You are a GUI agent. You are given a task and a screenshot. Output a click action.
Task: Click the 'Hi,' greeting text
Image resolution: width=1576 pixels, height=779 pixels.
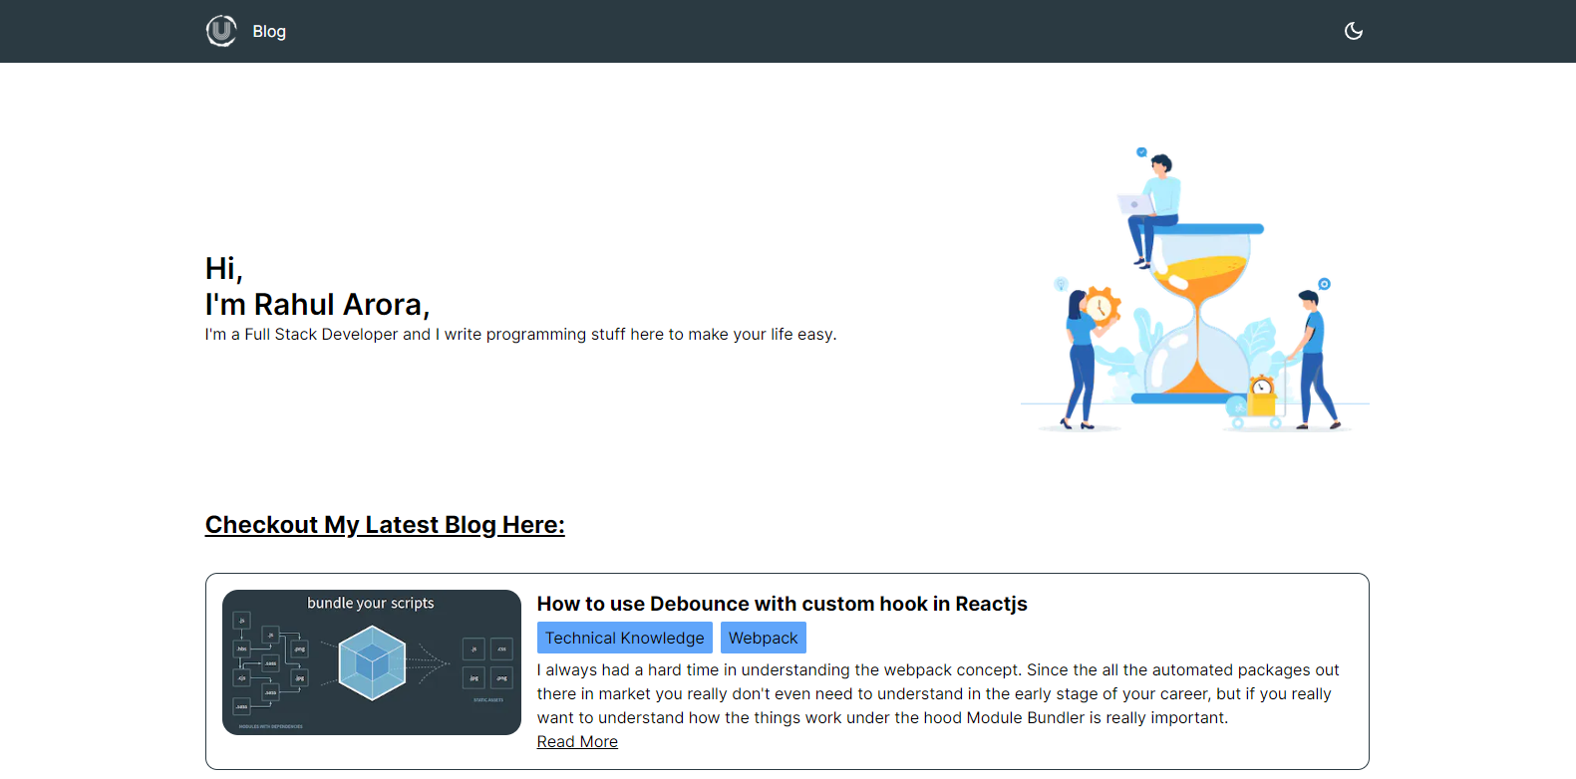click(x=224, y=268)
